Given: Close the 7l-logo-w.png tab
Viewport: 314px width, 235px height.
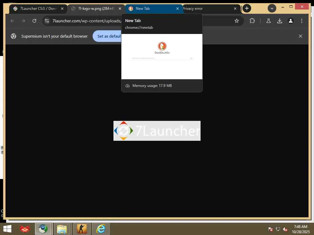Looking at the screenshot, I should pyautogui.click(x=120, y=9).
